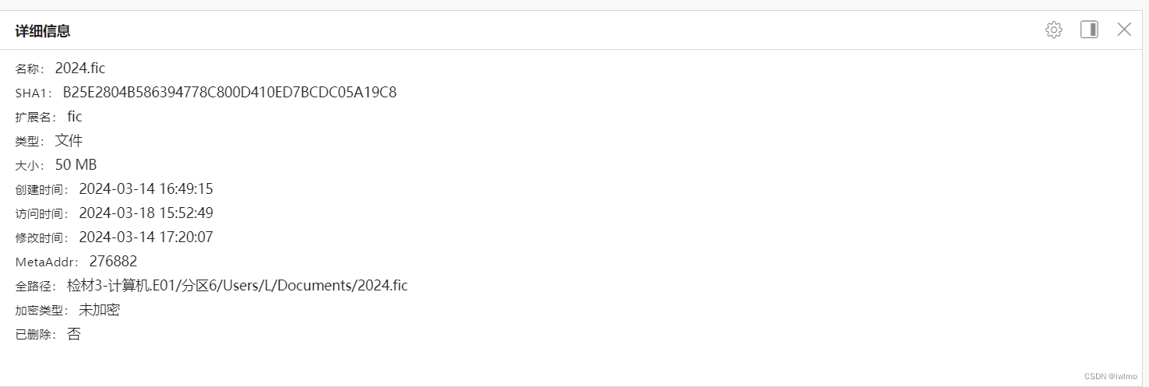Click the encryption type value 未加密
The width and height of the screenshot is (1149, 387).
pos(100,310)
